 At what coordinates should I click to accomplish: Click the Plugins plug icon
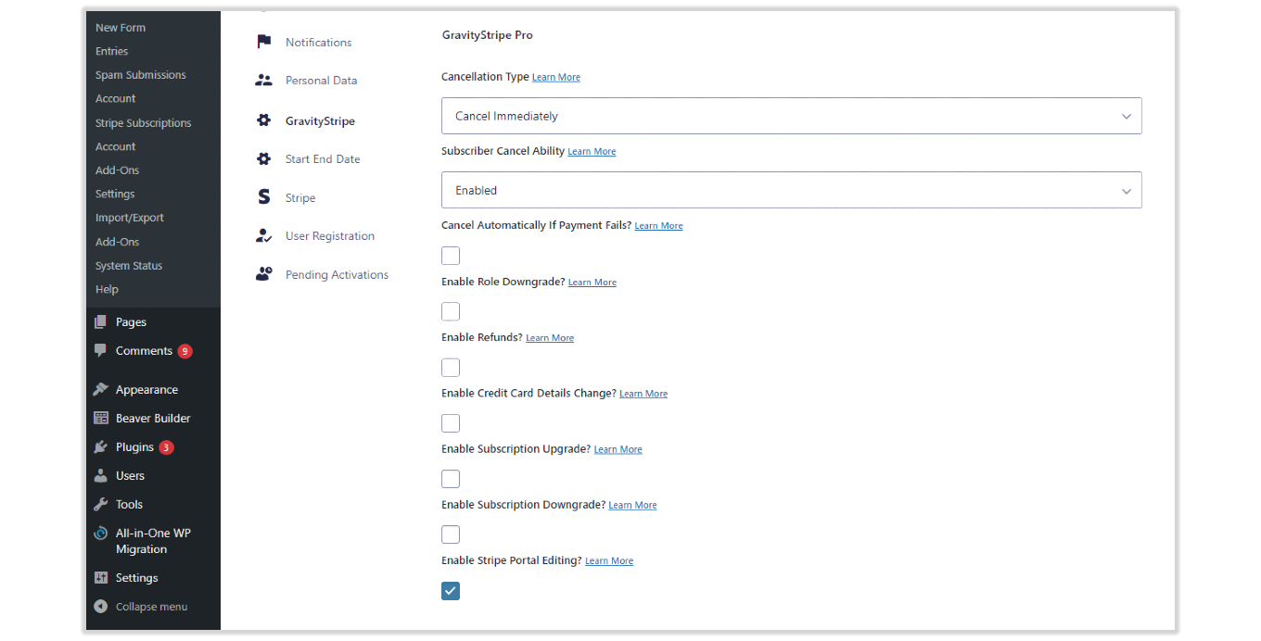tap(101, 447)
